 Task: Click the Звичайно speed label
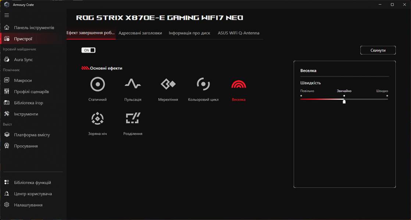[344, 91]
